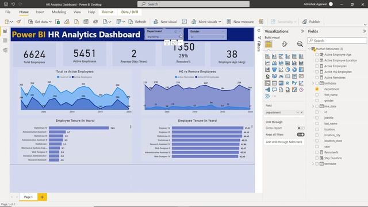Open the File menu
Viewport: 368px width, 207px height.
point(7,12)
